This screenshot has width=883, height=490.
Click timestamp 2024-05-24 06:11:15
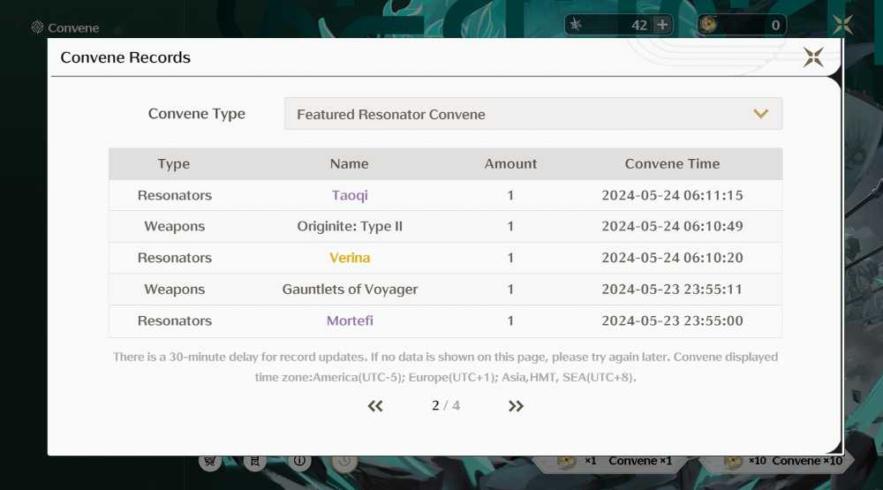(672, 195)
